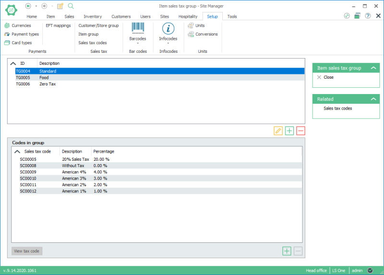Click the yellow edit pencil icon
This screenshot has height=275, width=384.
click(x=278, y=131)
